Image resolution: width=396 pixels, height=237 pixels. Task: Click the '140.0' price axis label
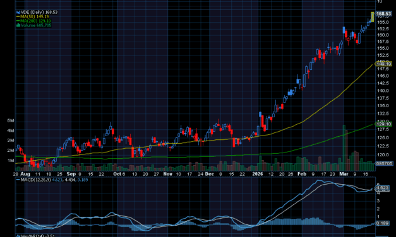tap(383, 91)
